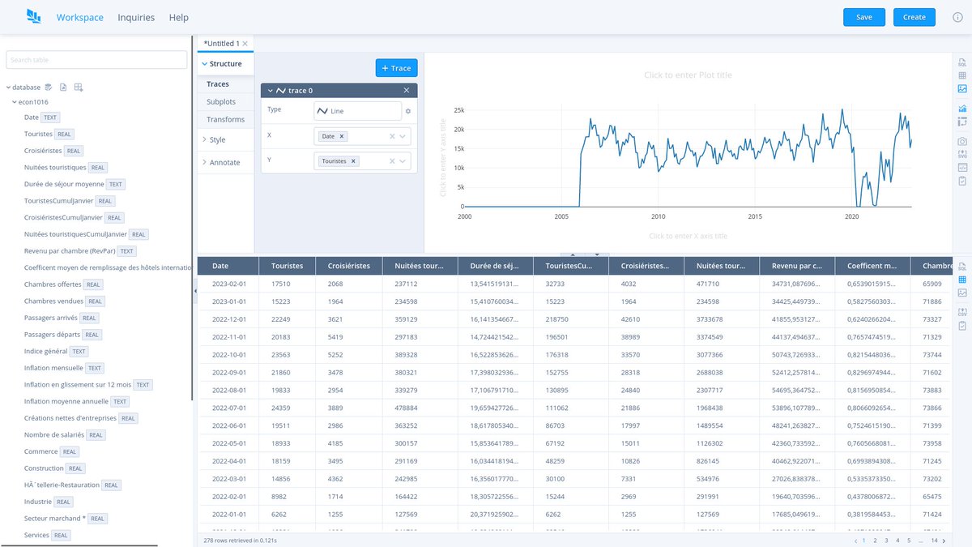Click the add table icon by database

79,87
